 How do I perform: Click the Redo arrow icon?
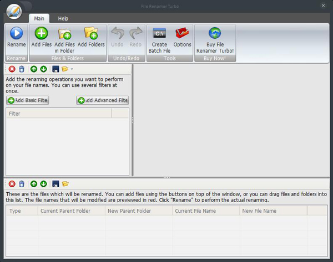[135, 33]
